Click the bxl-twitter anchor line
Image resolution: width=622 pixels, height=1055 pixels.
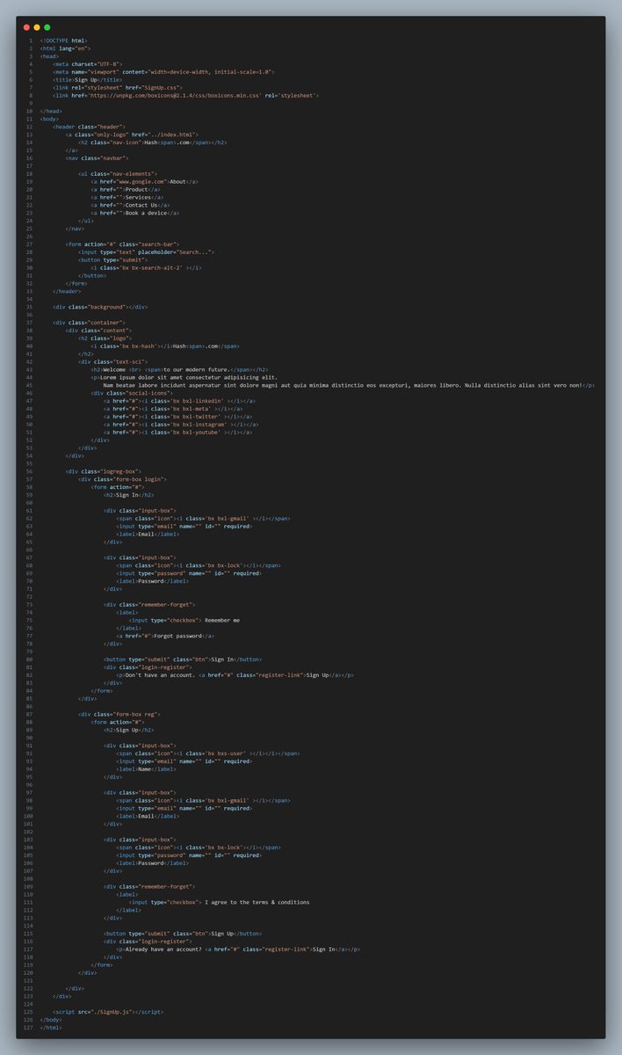click(x=178, y=417)
